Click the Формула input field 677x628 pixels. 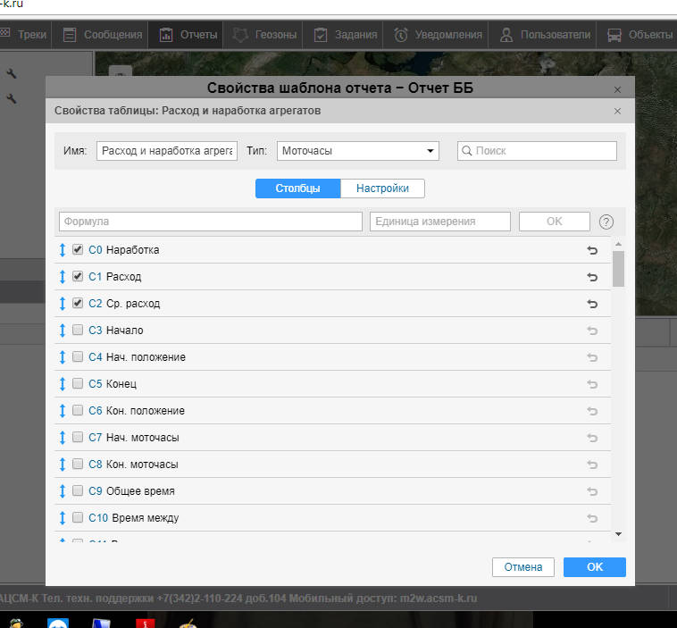(x=210, y=222)
